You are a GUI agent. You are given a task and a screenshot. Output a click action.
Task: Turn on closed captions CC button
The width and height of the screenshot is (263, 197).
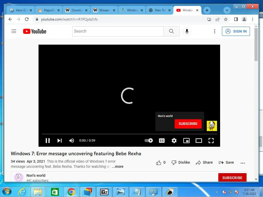click(162, 141)
